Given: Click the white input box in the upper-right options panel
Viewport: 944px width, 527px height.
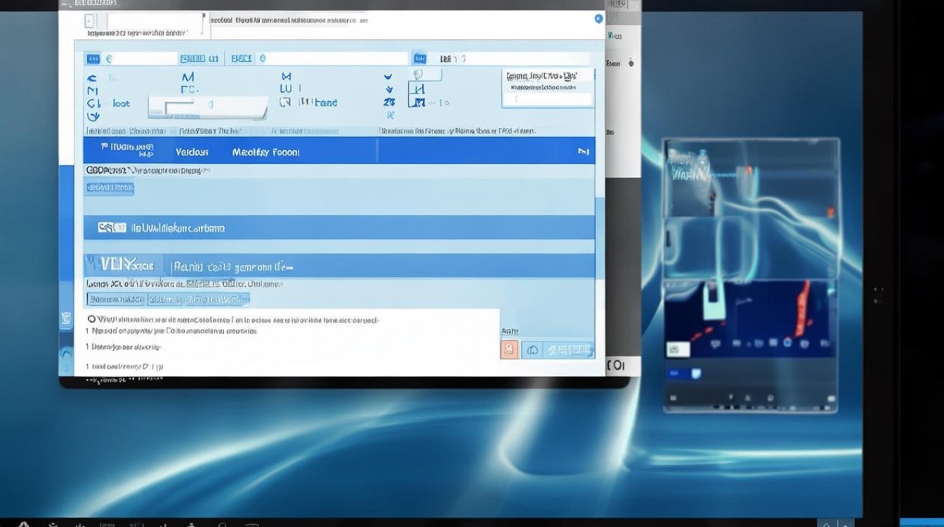Looking at the screenshot, I should [548, 99].
